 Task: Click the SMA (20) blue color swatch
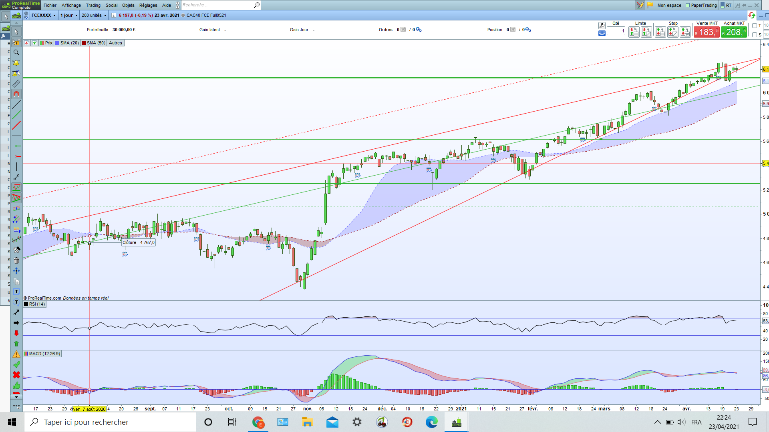click(x=58, y=43)
